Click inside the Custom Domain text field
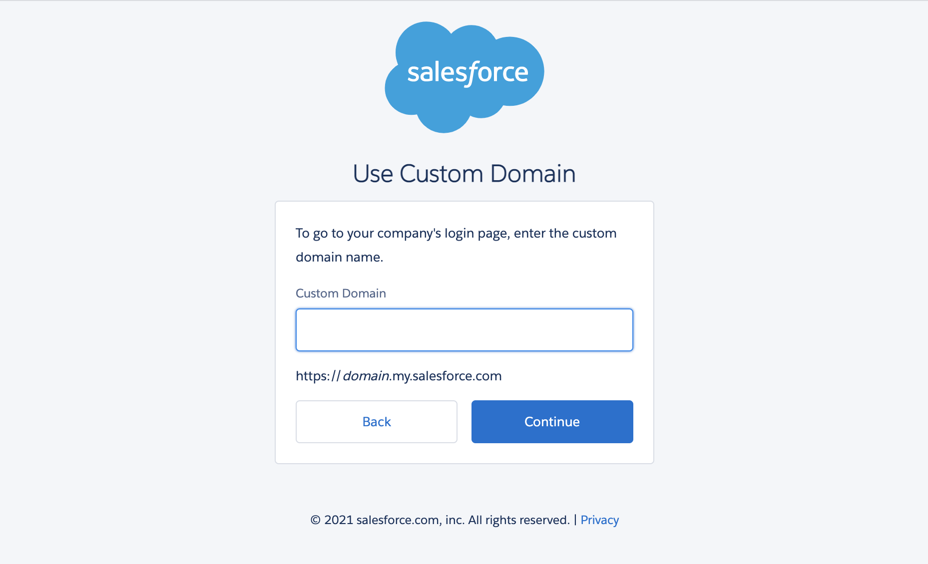928x564 pixels. tap(464, 329)
